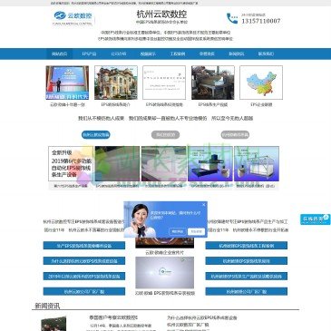Select the middle grey pill tab
331x331 pixels.
[x=165, y=135]
